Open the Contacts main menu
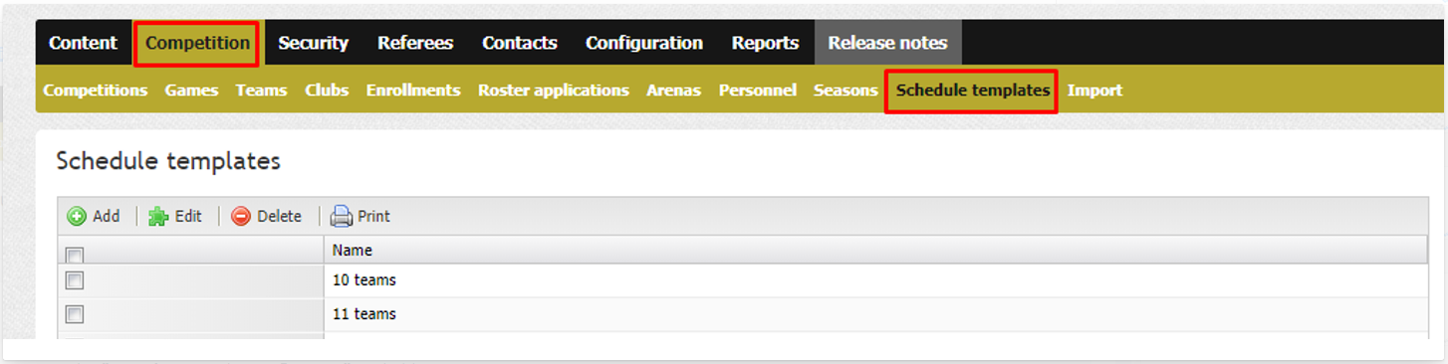The height and width of the screenshot is (364, 1448). tap(520, 43)
